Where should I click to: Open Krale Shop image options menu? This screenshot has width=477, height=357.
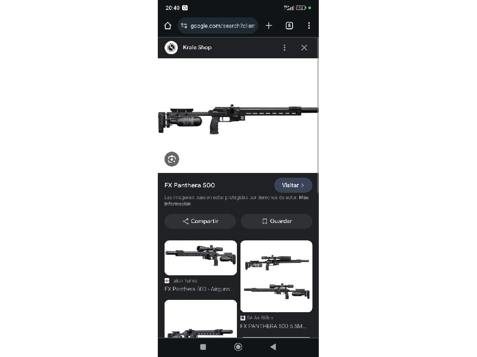pos(284,48)
